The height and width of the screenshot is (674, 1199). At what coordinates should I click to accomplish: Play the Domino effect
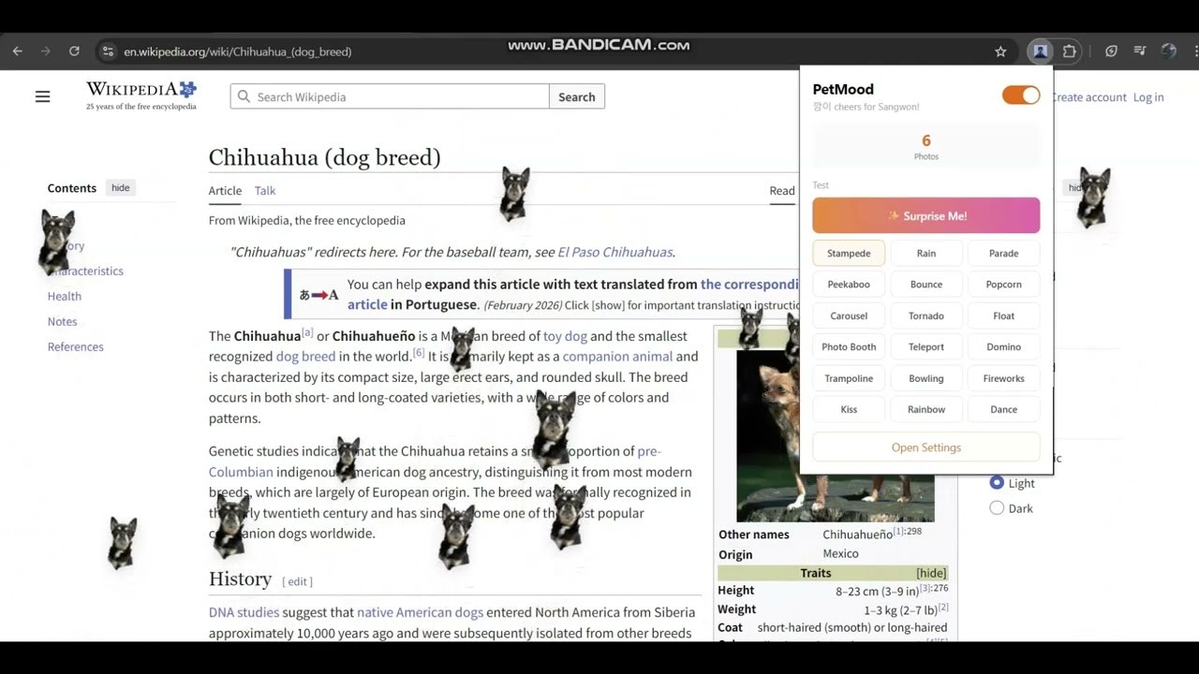point(1004,346)
